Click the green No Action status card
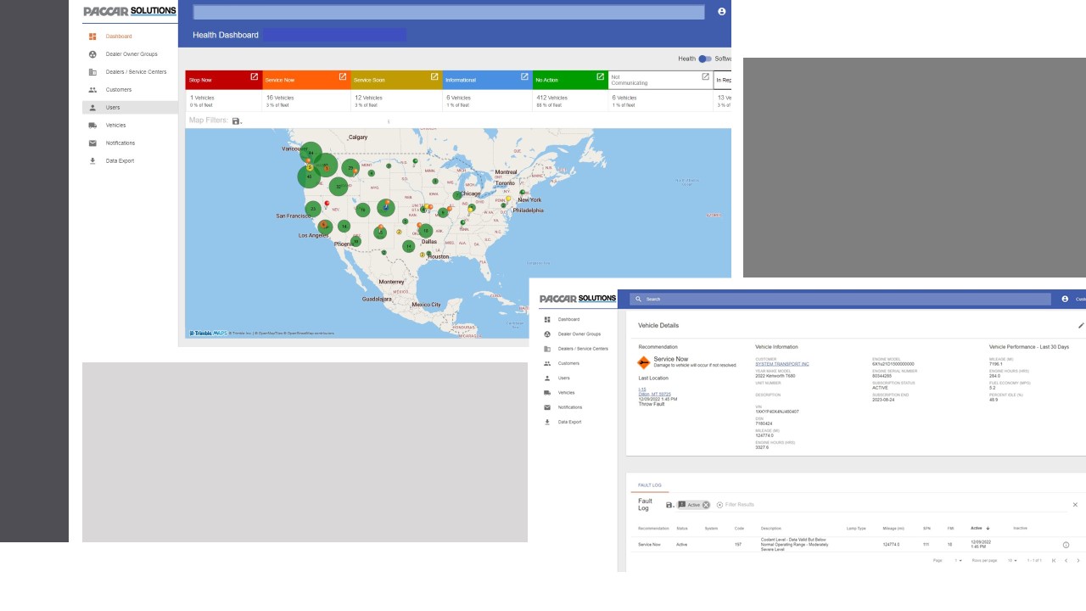Viewport: 1086px width, 611px height. pos(570,80)
